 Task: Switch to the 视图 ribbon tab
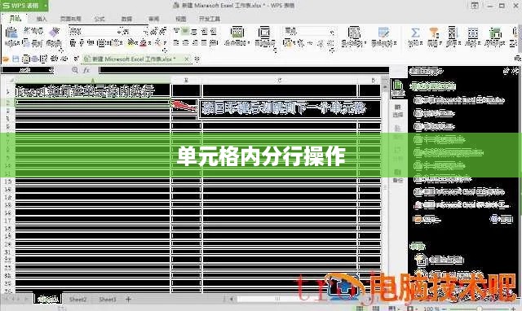pos(181,19)
